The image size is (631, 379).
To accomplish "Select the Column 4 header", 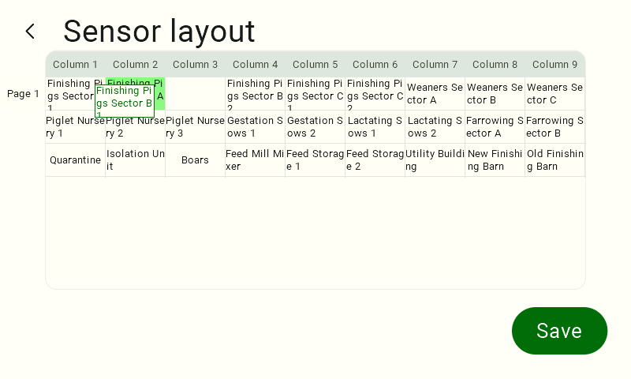I will click(x=255, y=65).
